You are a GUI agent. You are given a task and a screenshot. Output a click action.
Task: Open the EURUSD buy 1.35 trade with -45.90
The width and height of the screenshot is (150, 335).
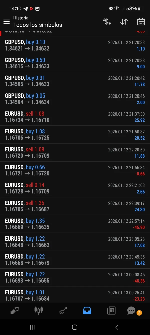click(x=75, y=224)
